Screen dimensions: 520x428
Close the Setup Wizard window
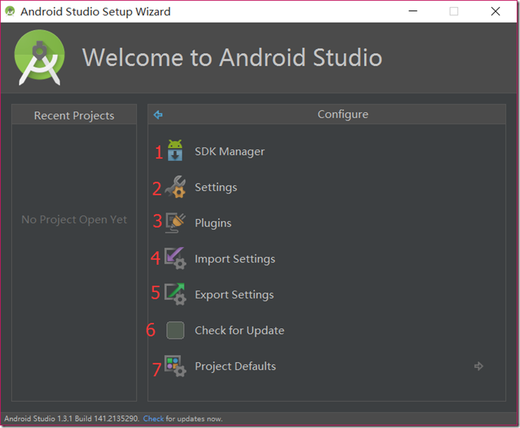[495, 11]
